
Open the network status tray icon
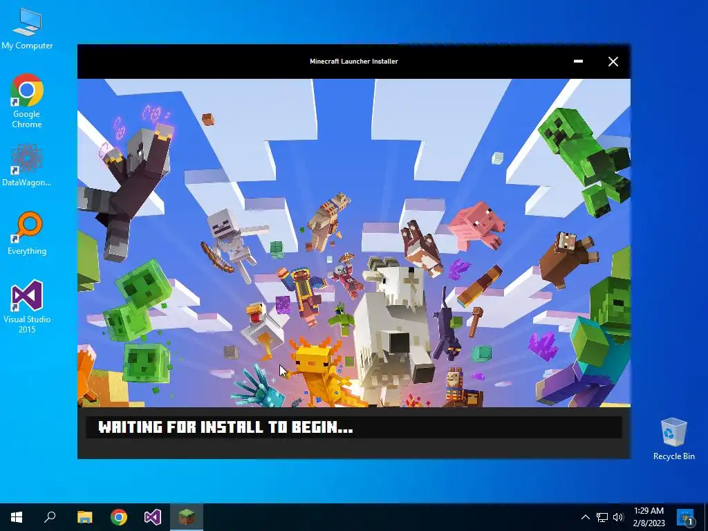pos(602,517)
